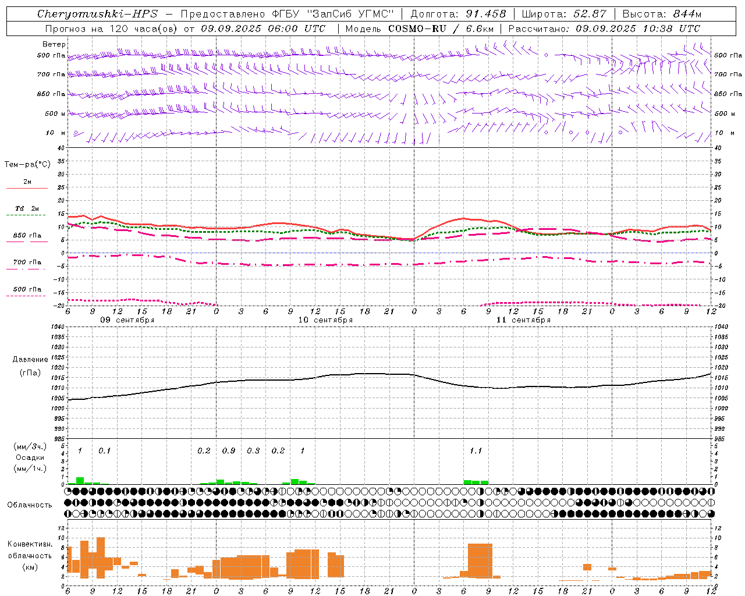Click the 'Облачность' cloudiness label
745x596 pixels.
coord(30,505)
